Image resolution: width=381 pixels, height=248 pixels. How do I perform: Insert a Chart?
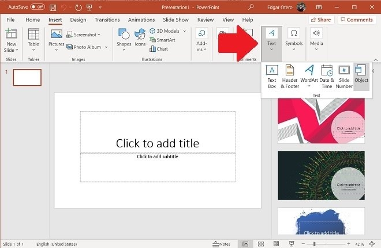[161, 49]
